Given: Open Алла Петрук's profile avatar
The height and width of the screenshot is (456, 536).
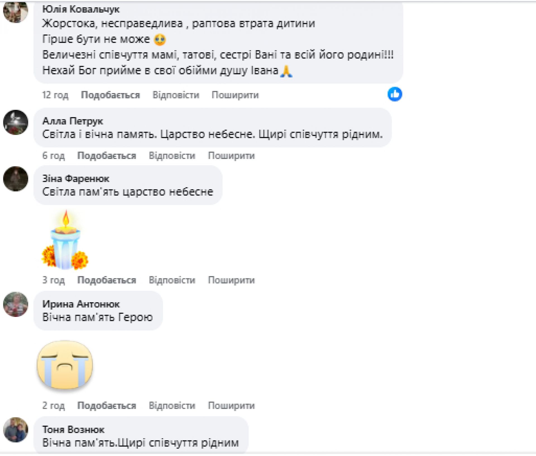Looking at the screenshot, I should pos(16,122).
